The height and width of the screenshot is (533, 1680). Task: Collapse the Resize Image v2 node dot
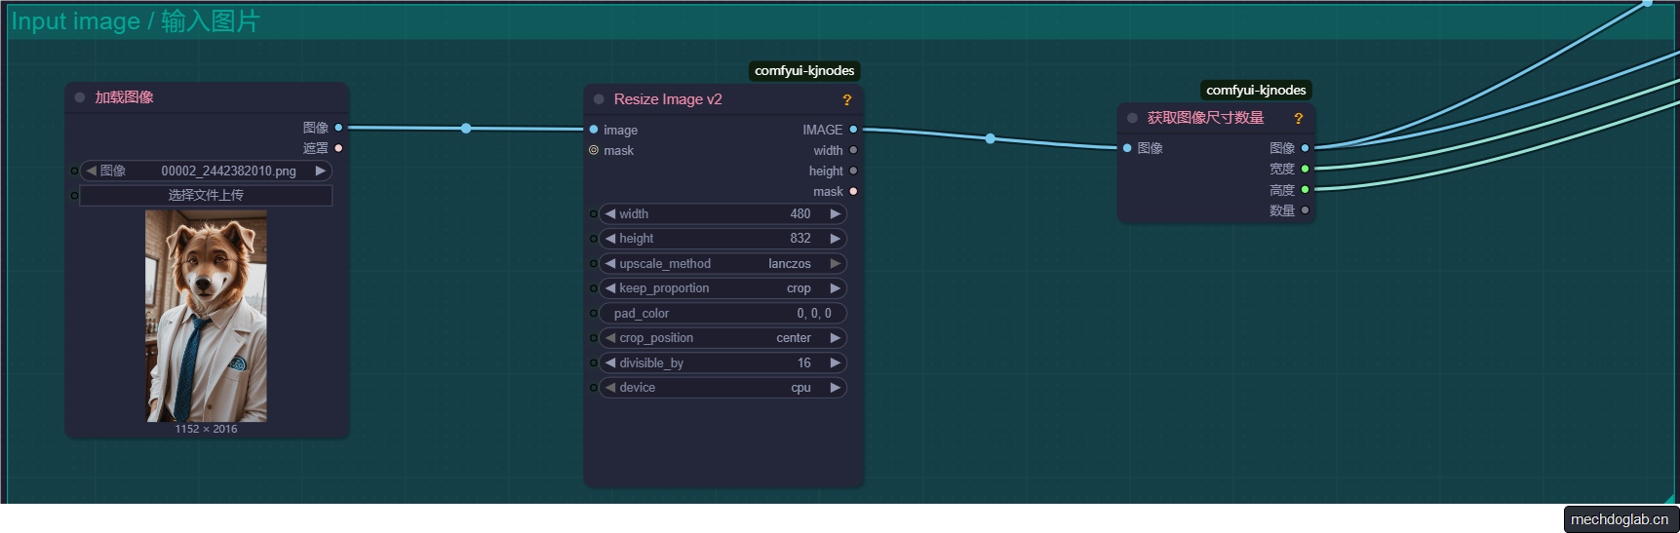point(599,99)
